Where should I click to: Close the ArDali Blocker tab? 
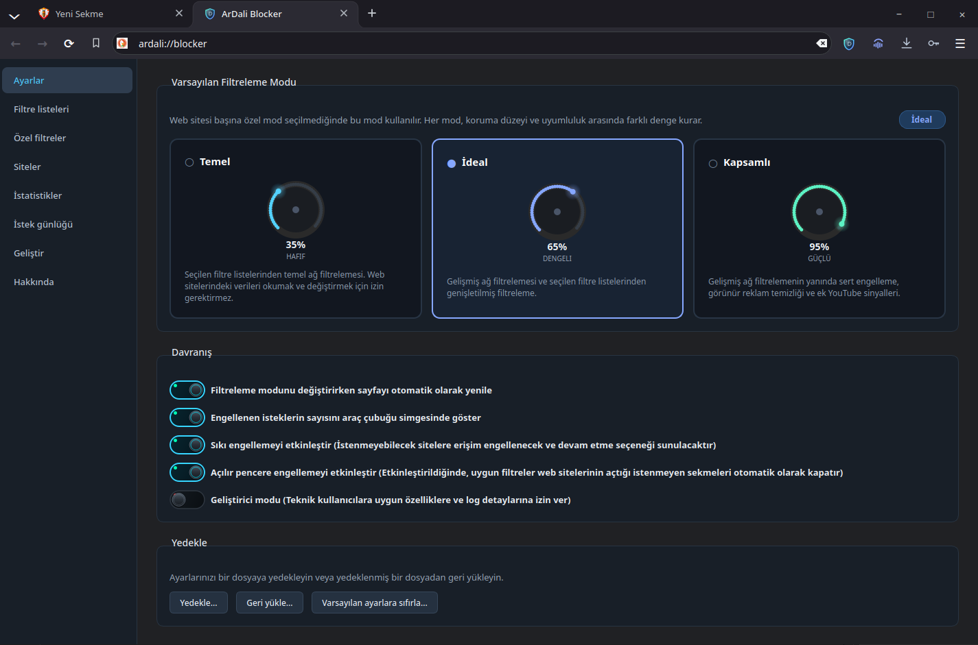(x=344, y=13)
